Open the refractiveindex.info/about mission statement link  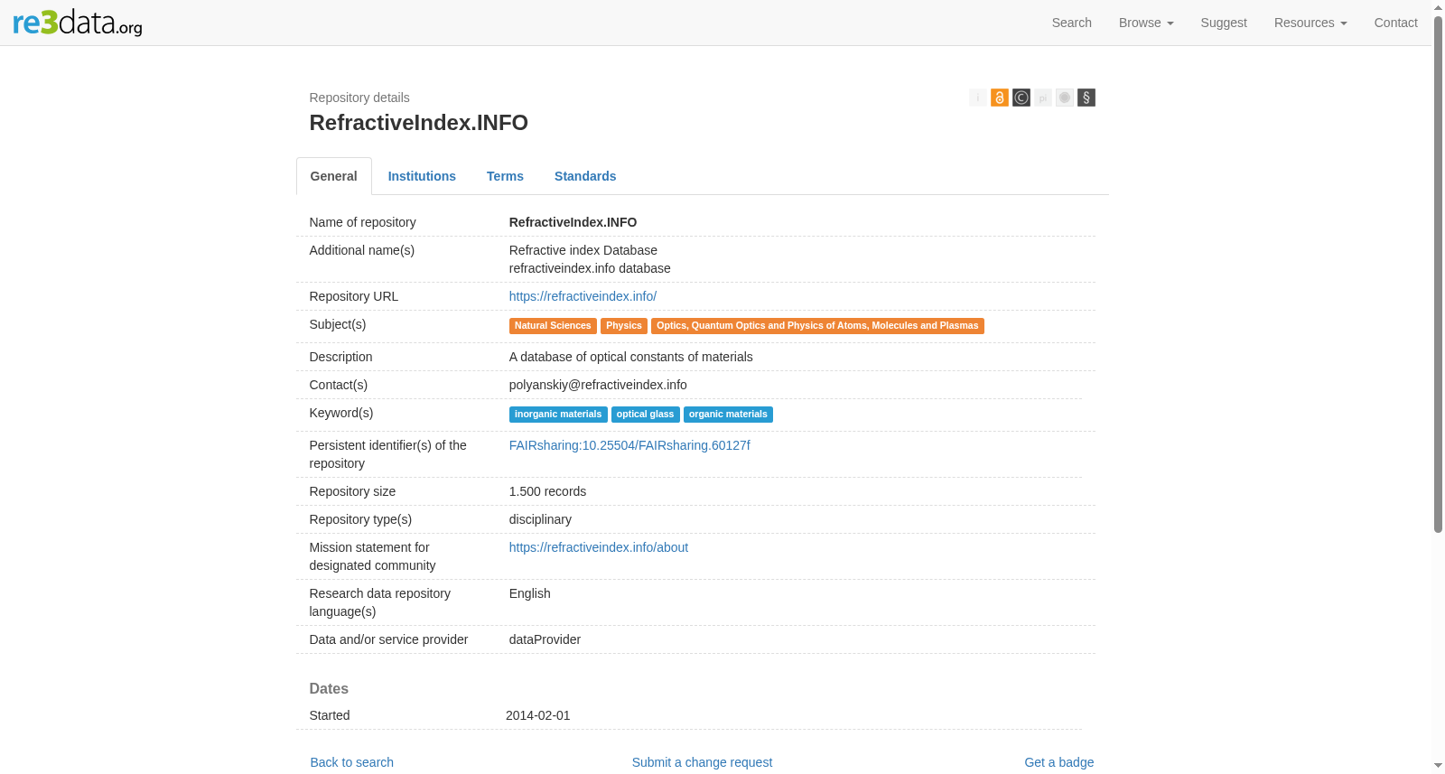coord(599,547)
